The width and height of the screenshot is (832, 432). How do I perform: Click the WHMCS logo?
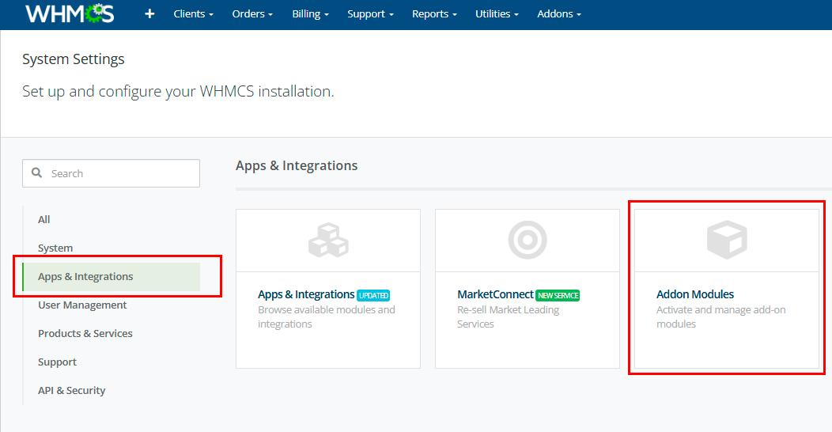[x=70, y=13]
